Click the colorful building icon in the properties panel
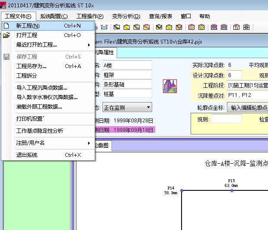268x230 pixels. (x=170, y=86)
